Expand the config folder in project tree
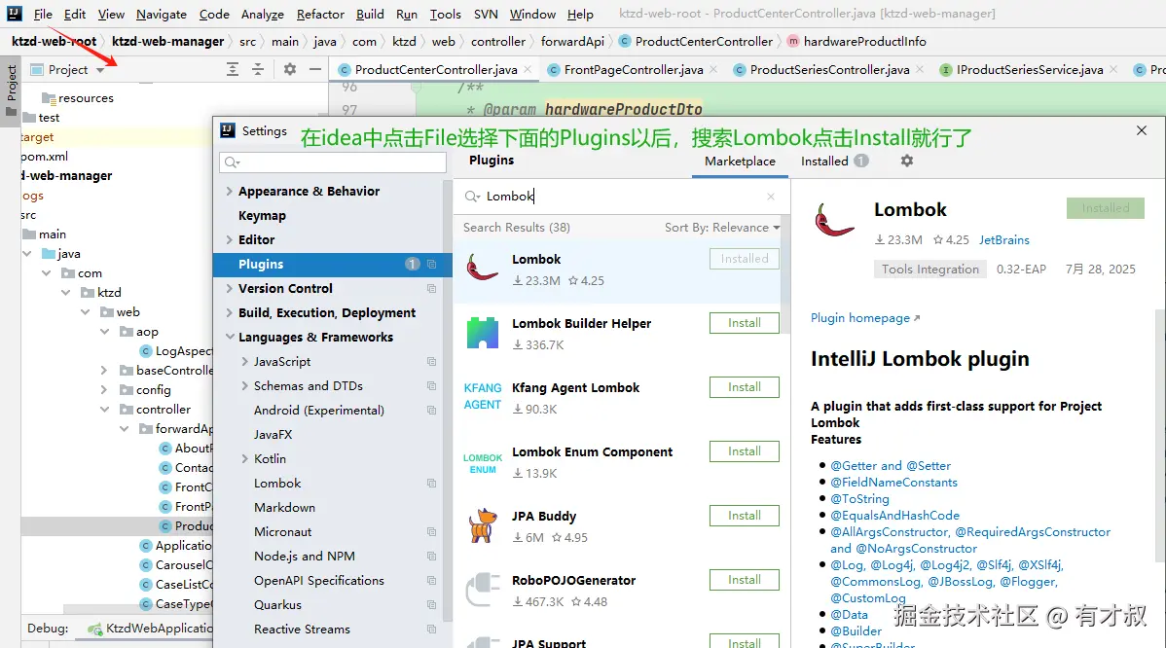 [104, 389]
